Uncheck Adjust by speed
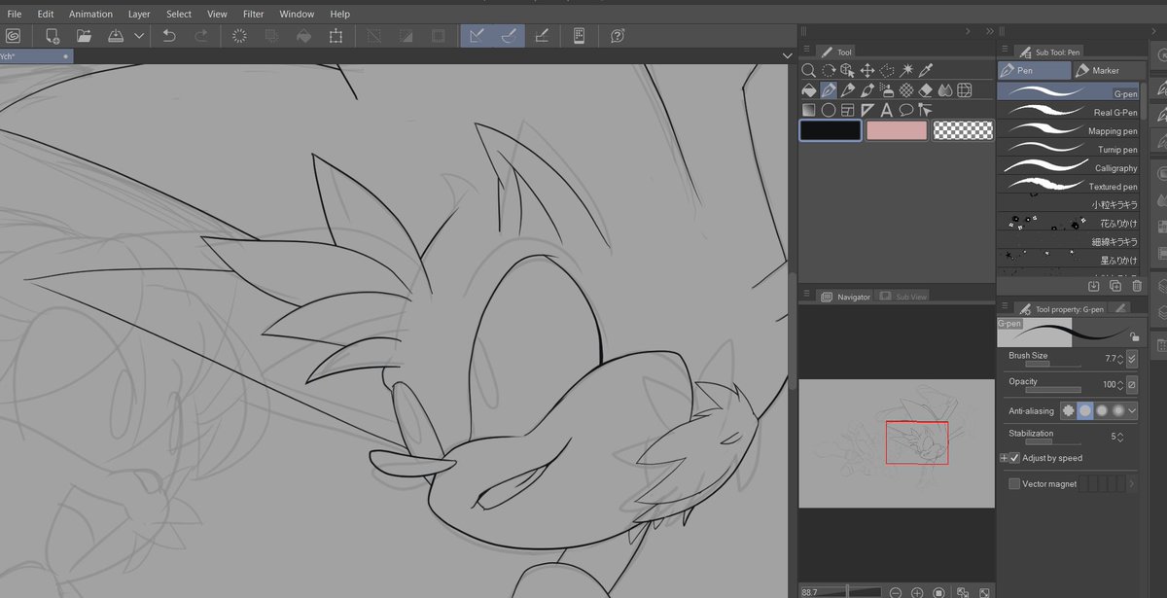 click(x=1014, y=458)
